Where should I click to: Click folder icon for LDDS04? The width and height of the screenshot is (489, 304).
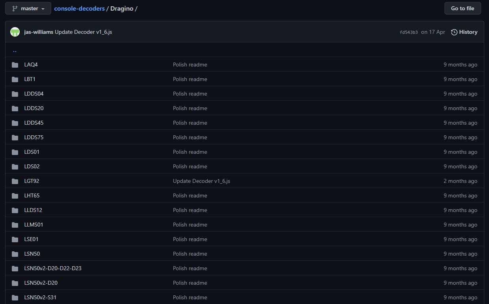(15, 94)
